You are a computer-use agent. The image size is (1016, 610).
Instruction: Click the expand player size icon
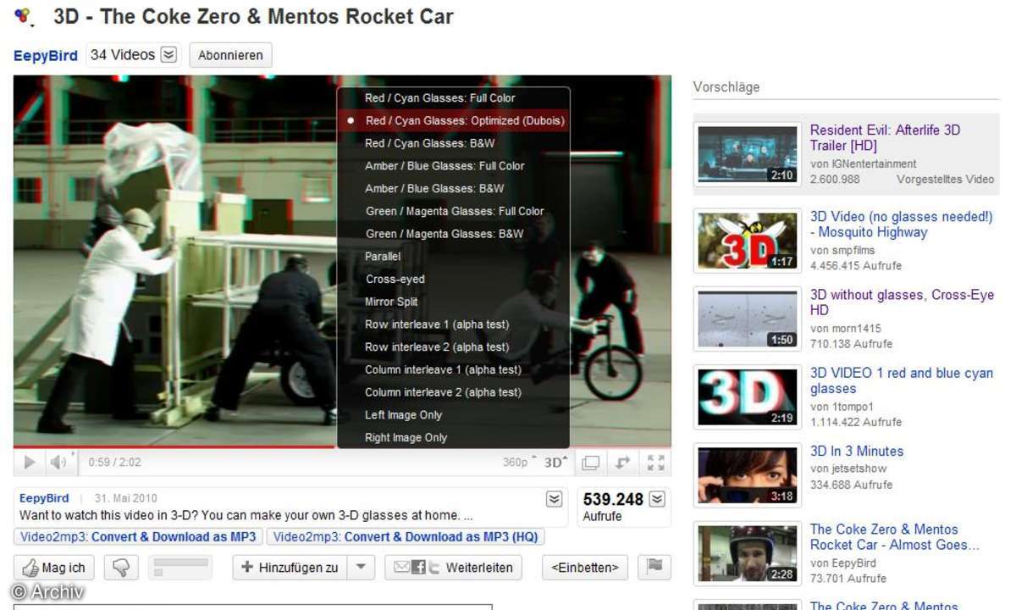[x=623, y=463]
